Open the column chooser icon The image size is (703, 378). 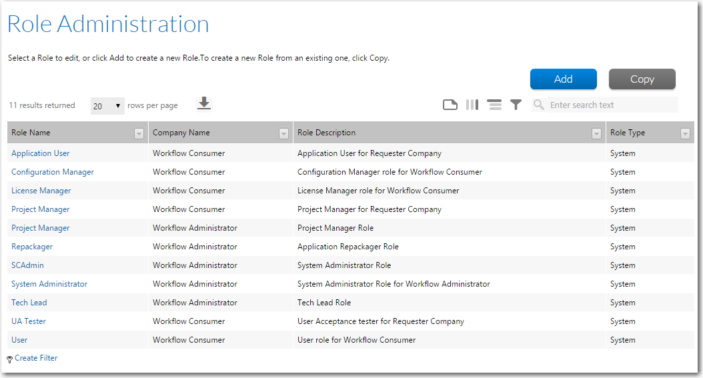click(x=472, y=105)
